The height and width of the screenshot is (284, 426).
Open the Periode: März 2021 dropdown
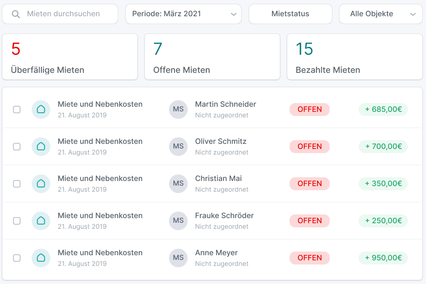[x=183, y=14]
